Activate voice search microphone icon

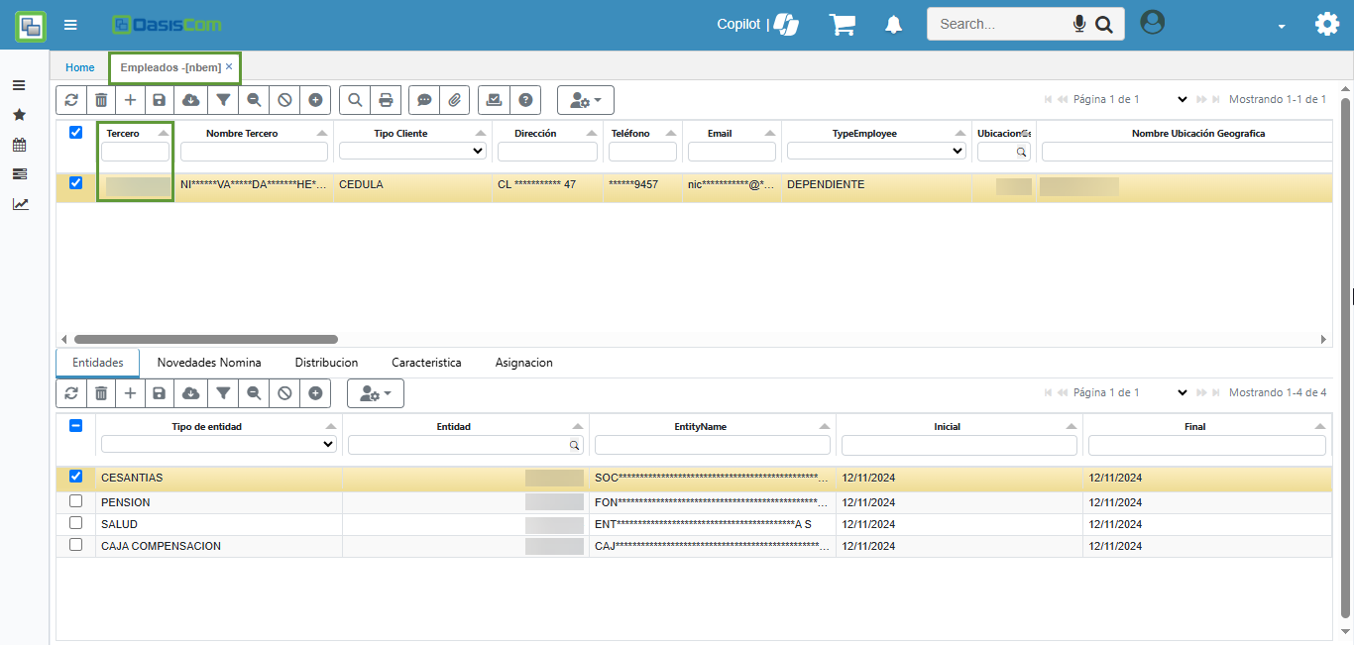[x=1079, y=24]
